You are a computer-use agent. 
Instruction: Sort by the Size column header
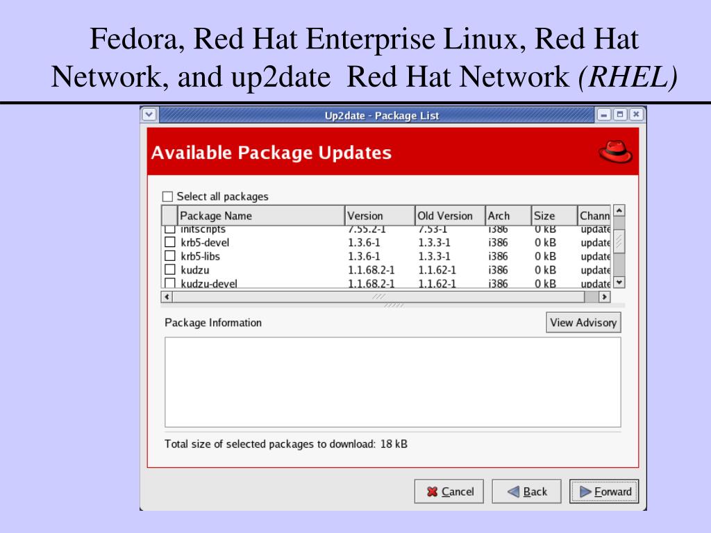tap(555, 216)
